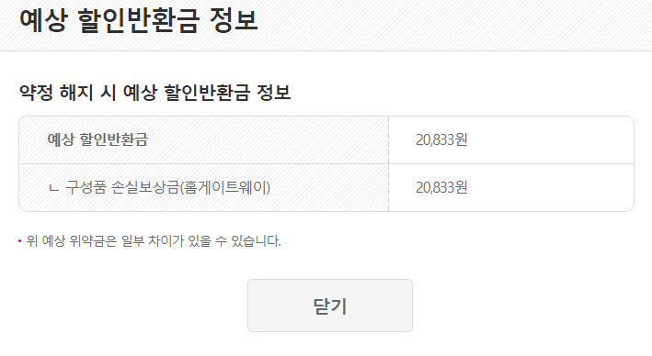652x356 pixels.
Task: Click the 위 예상 위약금 notice text
Action: pyautogui.click(x=154, y=241)
